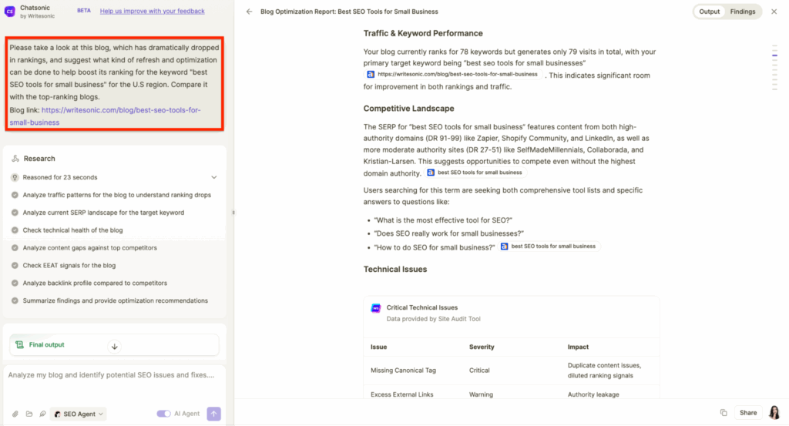Click the check icon for Summarize findings step
Viewport: 789px width, 426px height.
(x=15, y=300)
